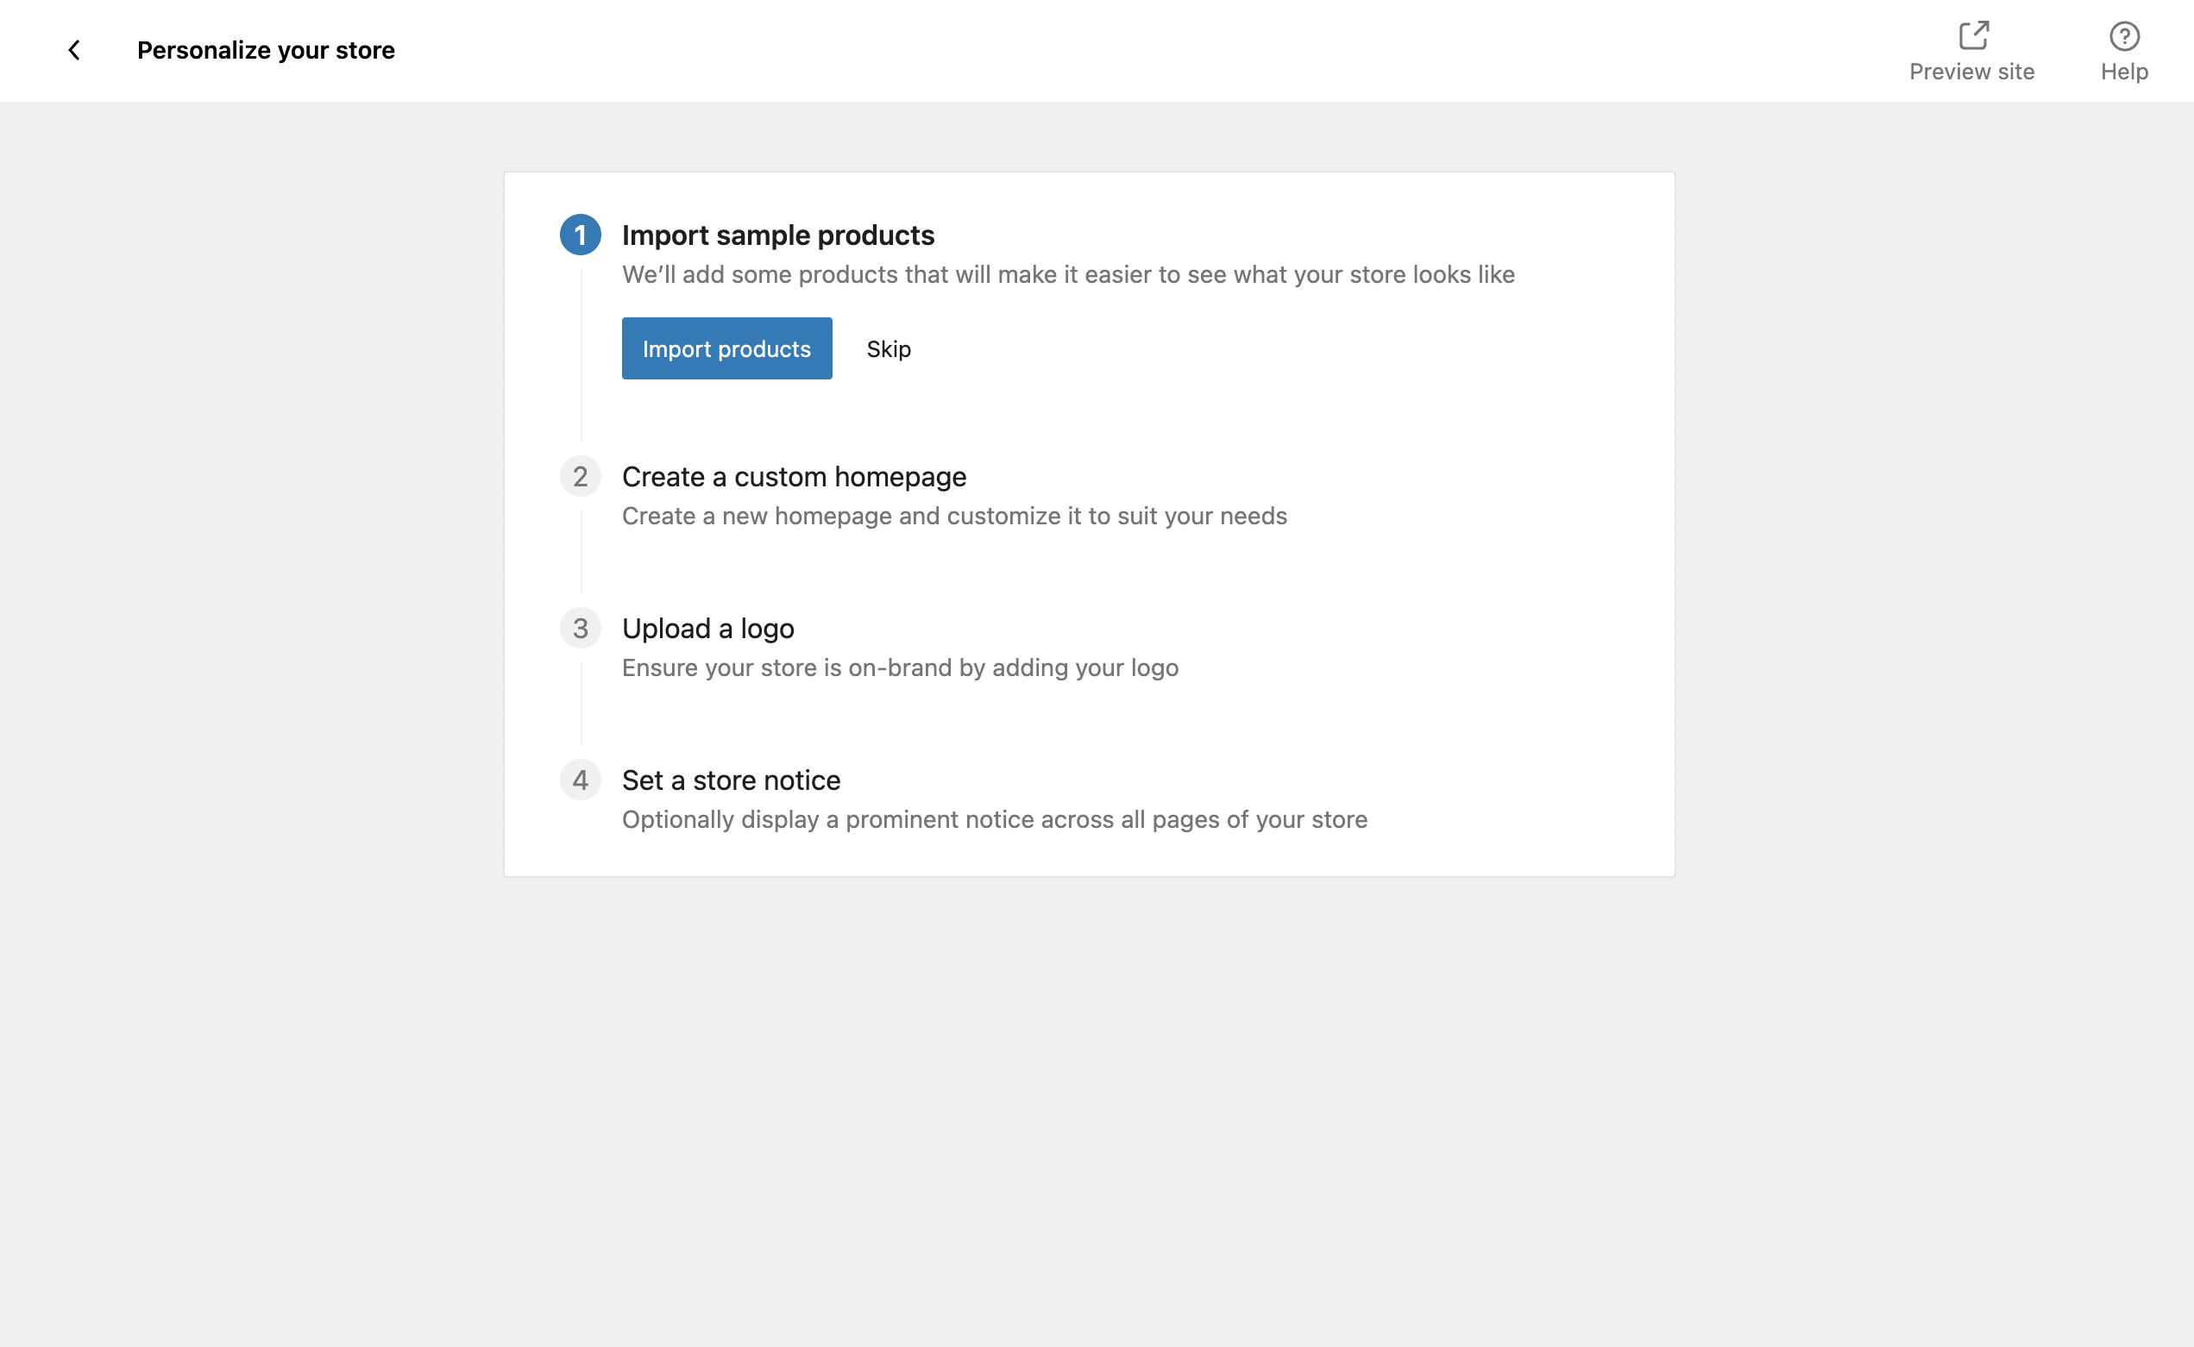
Task: Click the step 1 number badge
Action: pyautogui.click(x=580, y=235)
